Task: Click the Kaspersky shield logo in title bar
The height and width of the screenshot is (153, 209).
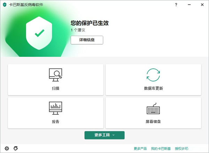Action: [5, 5]
